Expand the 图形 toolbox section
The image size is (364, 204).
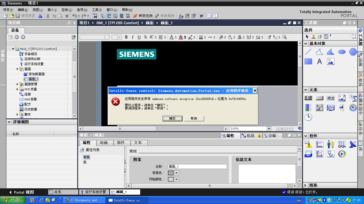pyautogui.click(x=306, y=185)
